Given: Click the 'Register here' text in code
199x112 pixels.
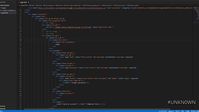Looking at the screenshot, I should [93, 104].
